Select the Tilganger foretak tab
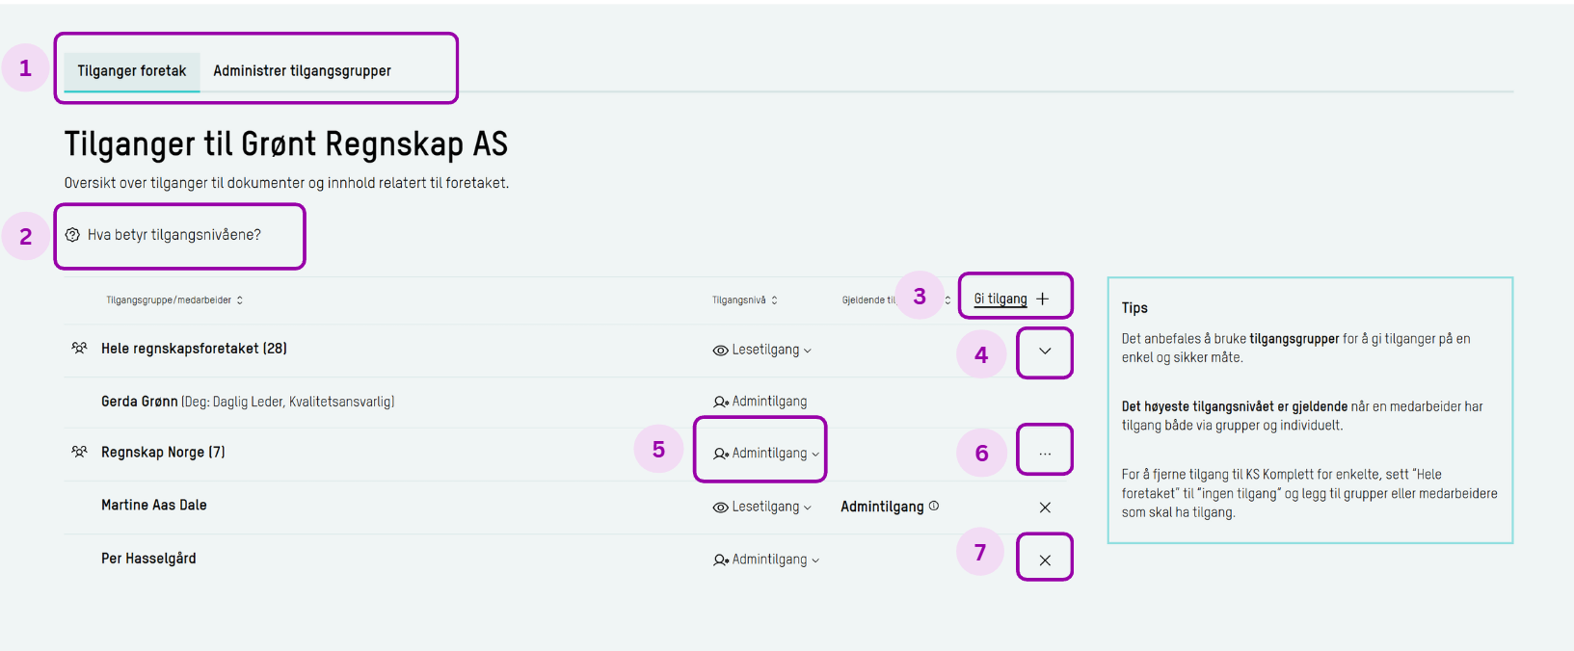Image resolution: width=1574 pixels, height=651 pixels. click(132, 71)
